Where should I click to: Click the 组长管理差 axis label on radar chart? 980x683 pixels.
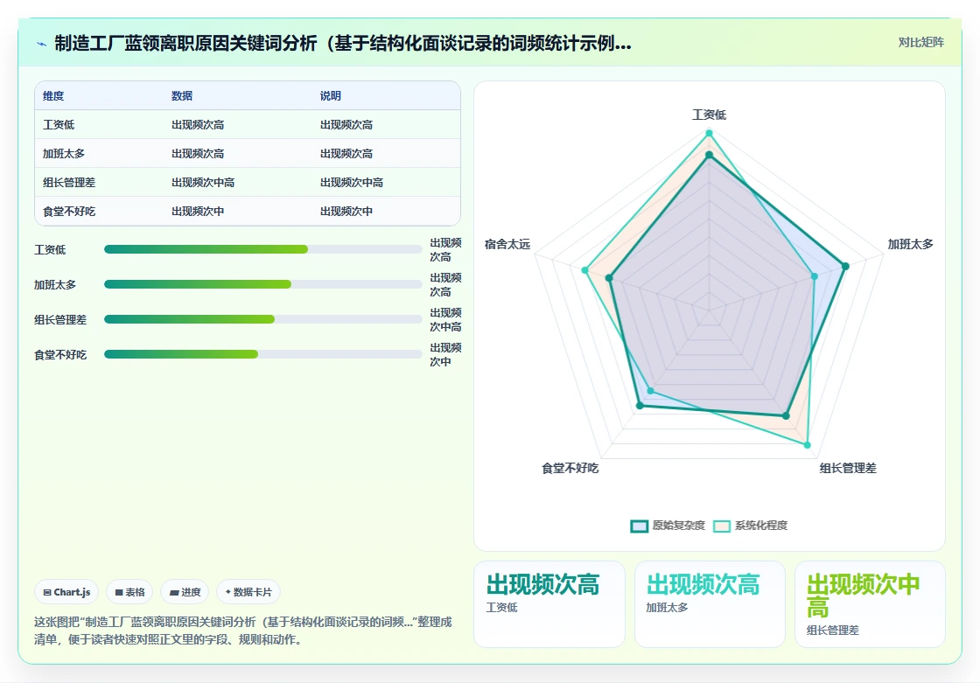[x=848, y=468]
